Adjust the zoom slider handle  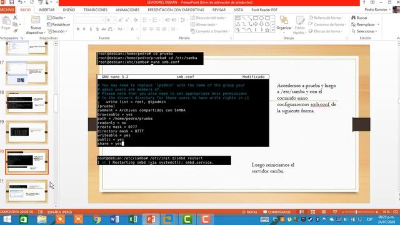[x=356, y=212]
